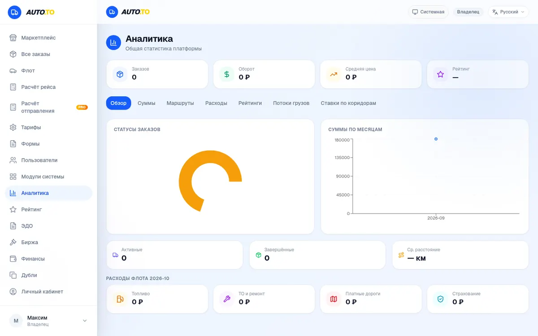The image size is (538, 336).
Task: Open the Маркетплейс store icon in sidebar
Action: click(13, 38)
